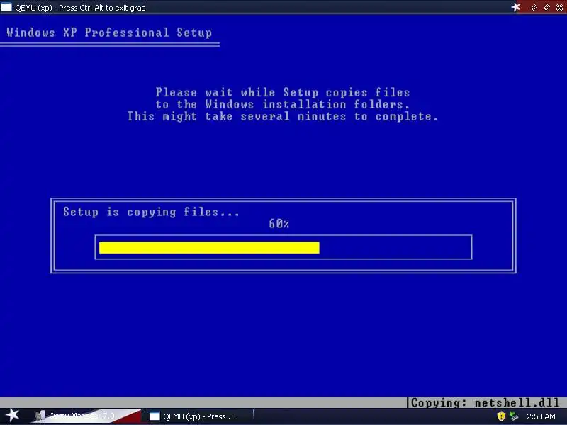Screen dimensions: 567x425
Task: Close the QEMU (xp) window
Action: [559, 7]
